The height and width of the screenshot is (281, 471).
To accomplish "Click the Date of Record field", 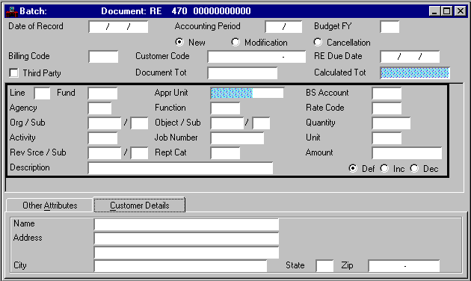I will (118, 27).
